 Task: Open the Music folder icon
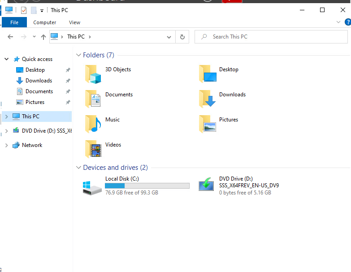(x=93, y=124)
